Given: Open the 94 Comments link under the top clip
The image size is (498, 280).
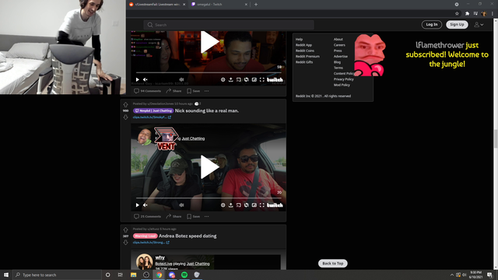Looking at the screenshot, I should click(x=147, y=91).
